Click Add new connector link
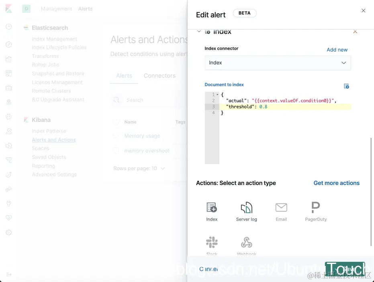This screenshot has width=374, height=282. pyautogui.click(x=337, y=49)
